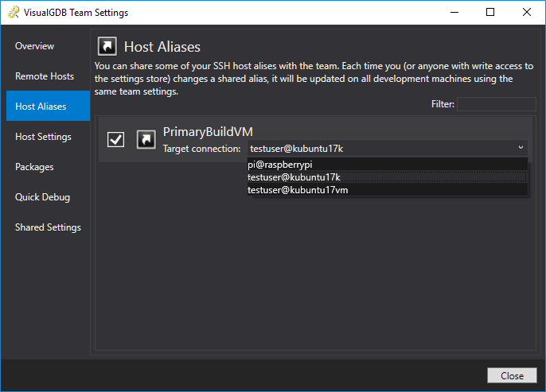The image size is (546, 392).
Task: Uncheck the PrimaryBuildVM alias checkbox
Action: [116, 139]
